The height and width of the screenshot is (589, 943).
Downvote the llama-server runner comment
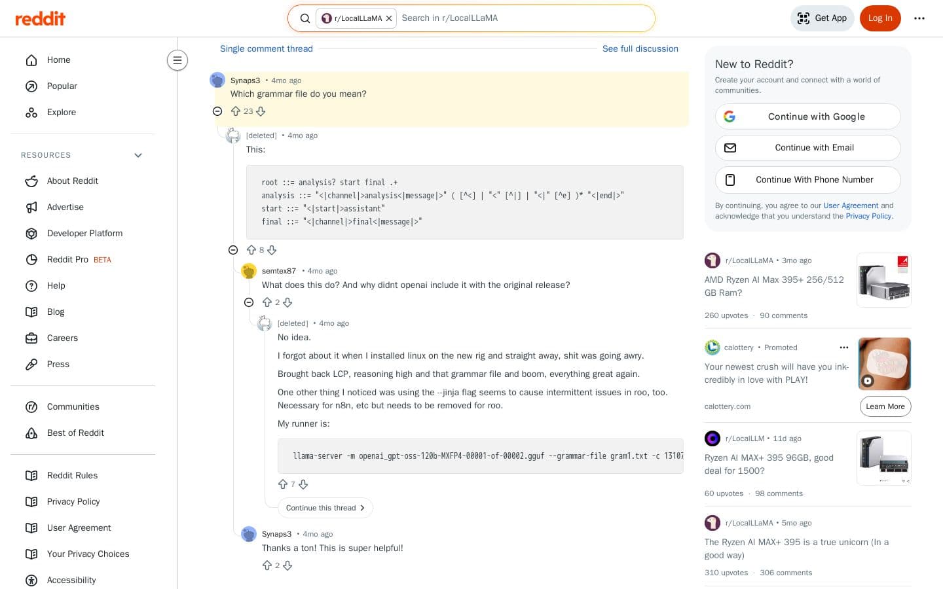[x=303, y=484]
